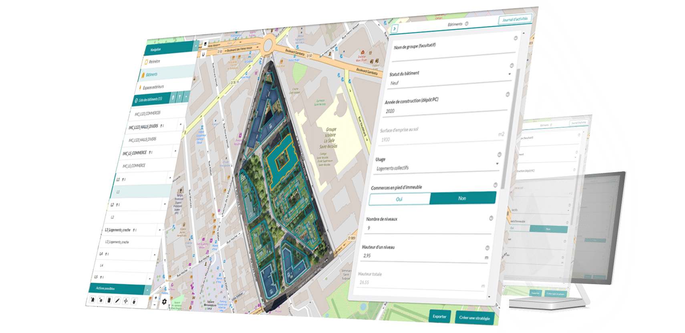Click Exporter button on the background monitor
This screenshot has width=685, height=333.
point(536,293)
